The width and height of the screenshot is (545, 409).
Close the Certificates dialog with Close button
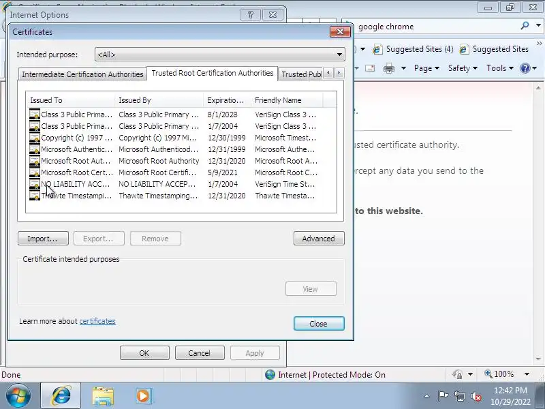click(319, 324)
